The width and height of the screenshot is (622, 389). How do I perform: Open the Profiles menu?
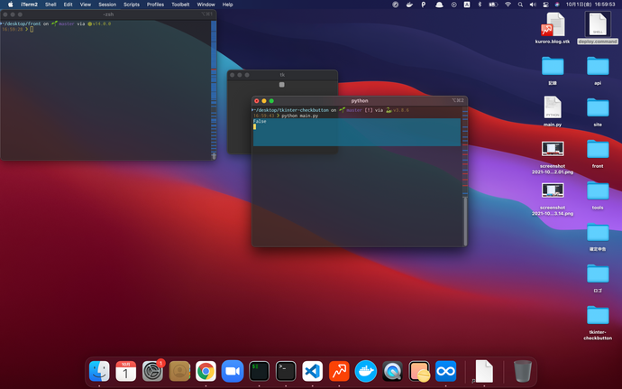tap(155, 5)
